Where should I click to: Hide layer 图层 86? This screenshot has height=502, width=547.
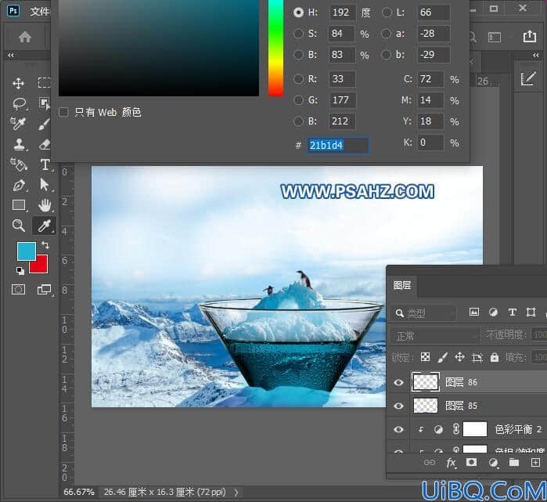(398, 383)
